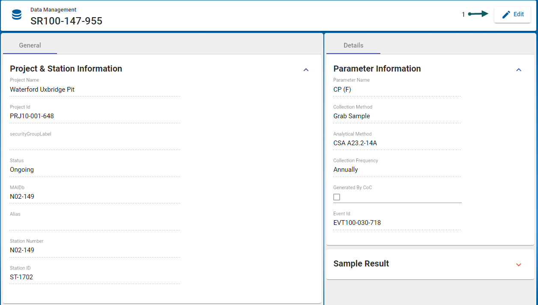Click the Parameter Name field CP (F)
The height and width of the screenshot is (305, 538).
[396, 90]
